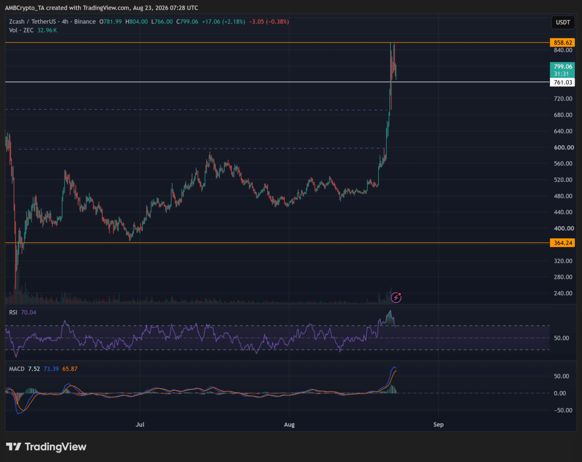The image size is (582, 462).
Task: Select the MACD indicator legend label
Action: coord(17,369)
